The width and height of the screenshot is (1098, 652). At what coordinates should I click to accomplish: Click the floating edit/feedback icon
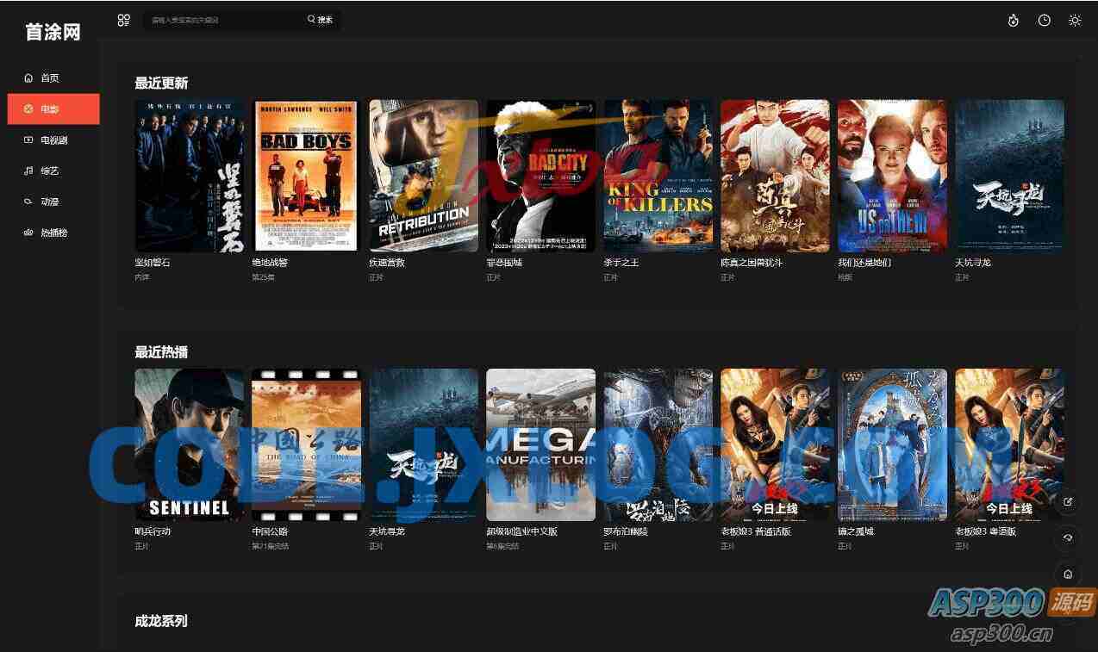click(1068, 502)
